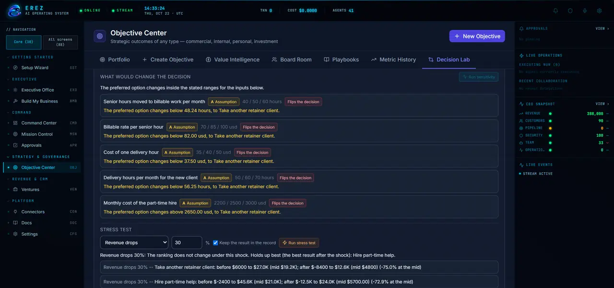Open the Board Room tab
Screen dimensions: 614x288
(292, 60)
